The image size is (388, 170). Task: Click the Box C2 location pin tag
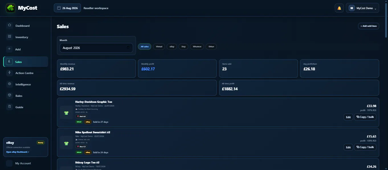click(81, 147)
